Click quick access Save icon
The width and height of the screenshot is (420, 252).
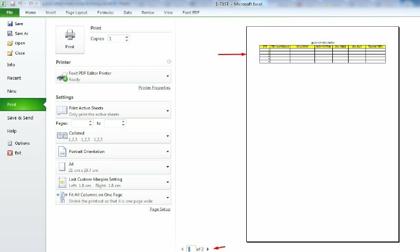pyautogui.click(x=12, y=4)
